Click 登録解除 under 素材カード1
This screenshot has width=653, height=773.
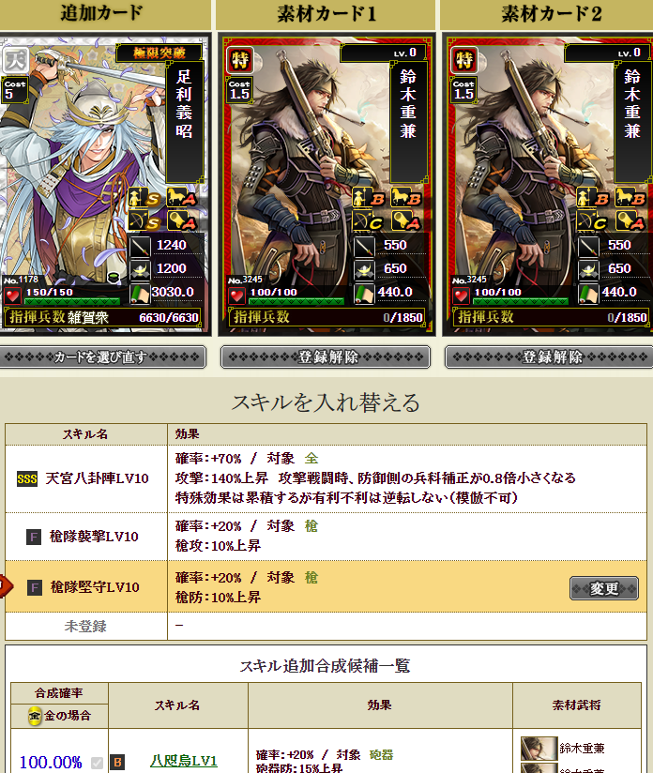tap(326, 356)
